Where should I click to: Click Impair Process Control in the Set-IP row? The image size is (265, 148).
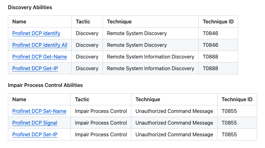coord(101,134)
